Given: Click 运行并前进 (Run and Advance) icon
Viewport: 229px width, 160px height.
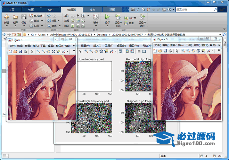Looking at the screenshot, I should [x=118, y=17].
